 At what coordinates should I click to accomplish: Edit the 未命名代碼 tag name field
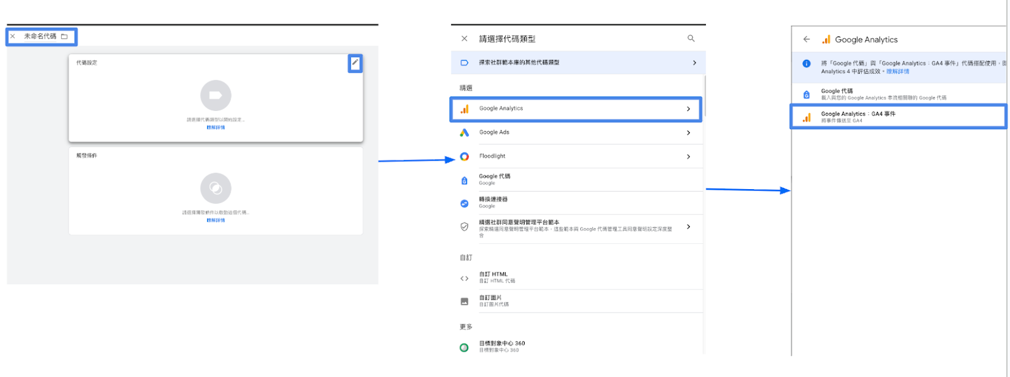tap(40, 37)
